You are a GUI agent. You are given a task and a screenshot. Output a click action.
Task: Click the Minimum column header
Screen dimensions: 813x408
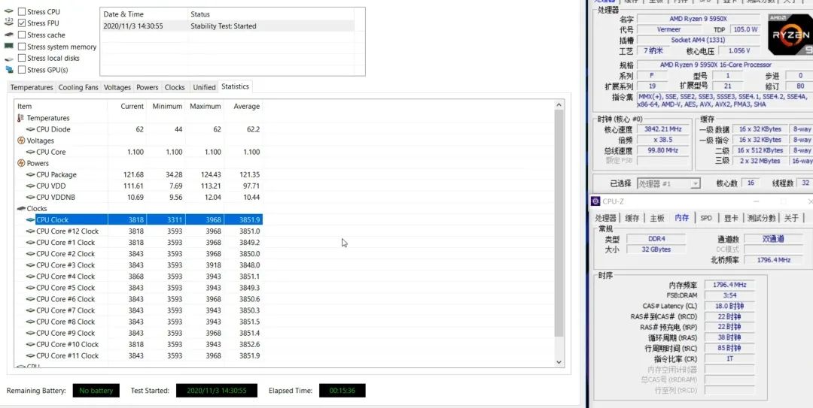(x=166, y=106)
